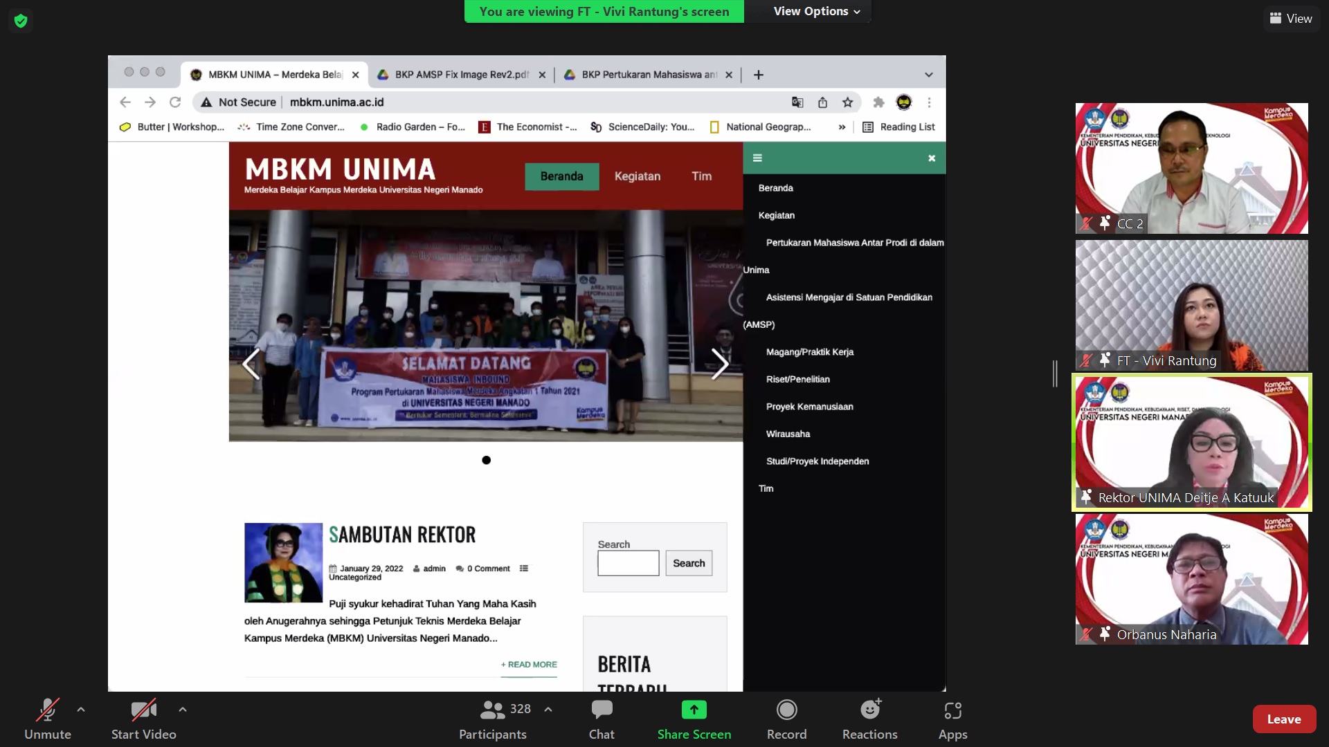Click the green encryption shield icon

[x=21, y=21]
